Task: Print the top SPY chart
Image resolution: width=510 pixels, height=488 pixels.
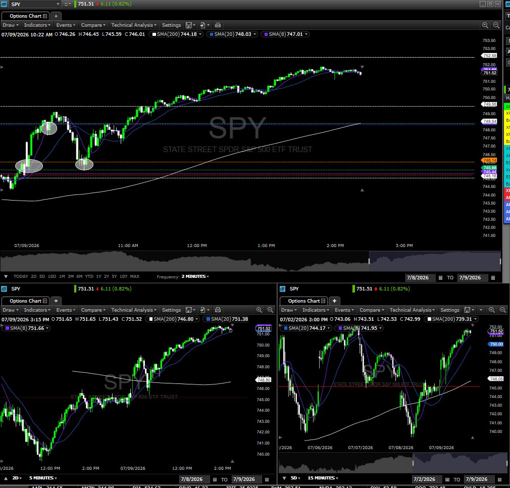Action: pos(218,25)
